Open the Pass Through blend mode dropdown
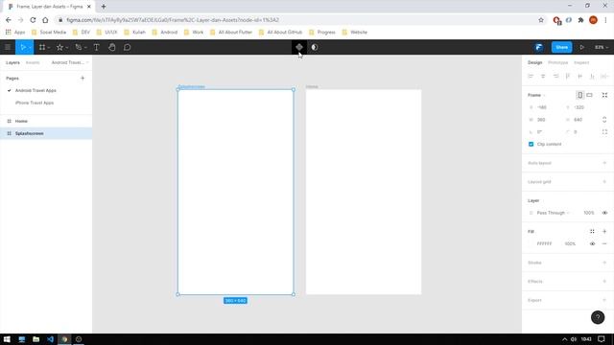Viewport: 614px width, 345px height. click(553, 213)
